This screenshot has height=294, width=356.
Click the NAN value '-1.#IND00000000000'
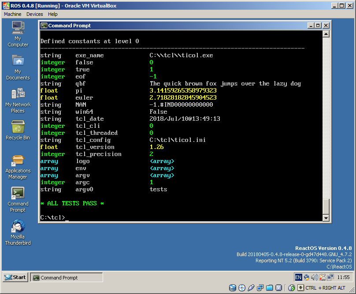(181, 104)
